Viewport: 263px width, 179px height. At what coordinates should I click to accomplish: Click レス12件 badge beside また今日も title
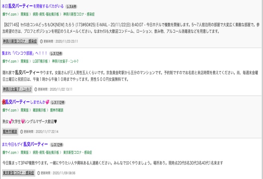coord(57,145)
